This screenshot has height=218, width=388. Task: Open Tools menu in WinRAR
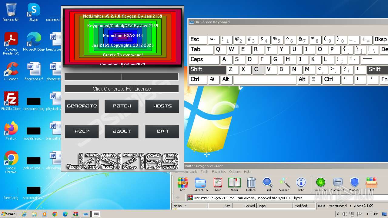205,172
